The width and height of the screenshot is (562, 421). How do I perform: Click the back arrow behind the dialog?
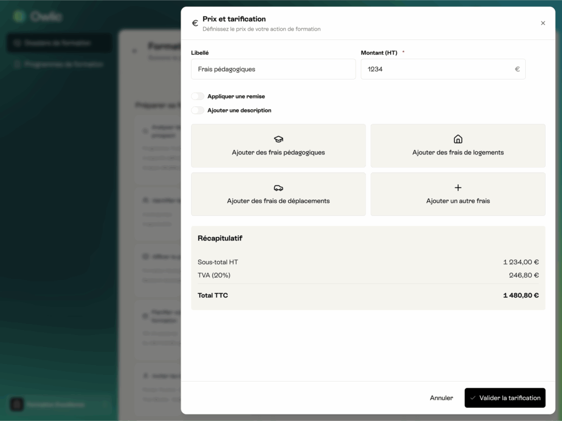click(134, 51)
